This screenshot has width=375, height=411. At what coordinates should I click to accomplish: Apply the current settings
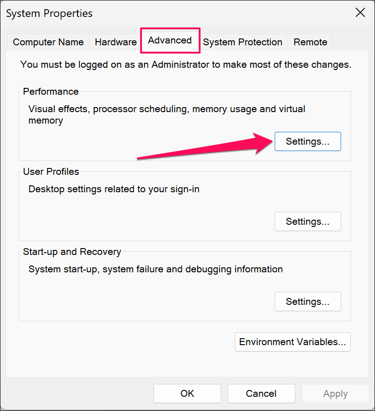tap(335, 393)
